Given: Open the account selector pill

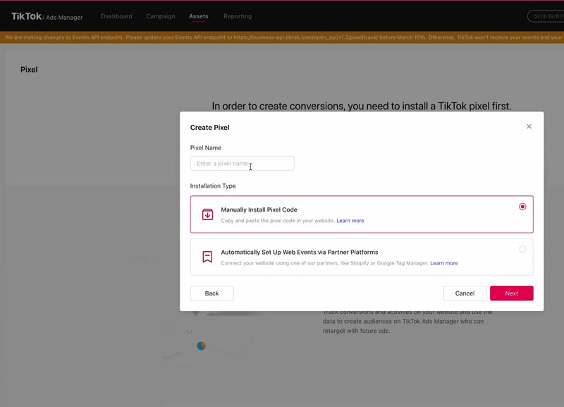Looking at the screenshot, I should pyautogui.click(x=546, y=16).
